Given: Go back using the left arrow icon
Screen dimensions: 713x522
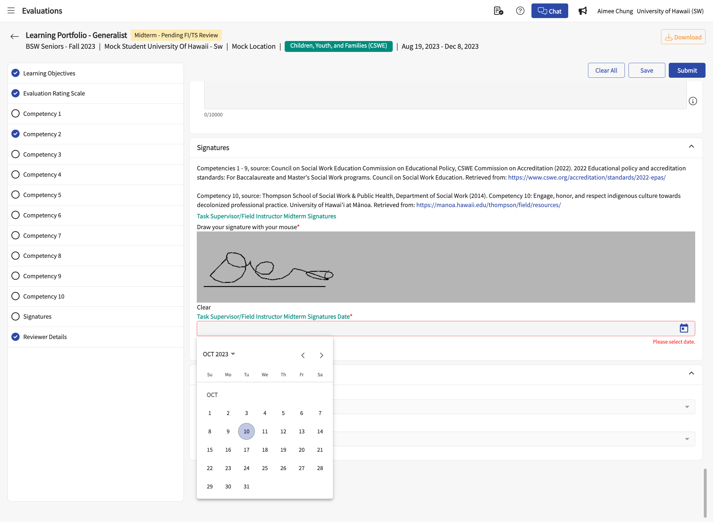Looking at the screenshot, I should (14, 37).
